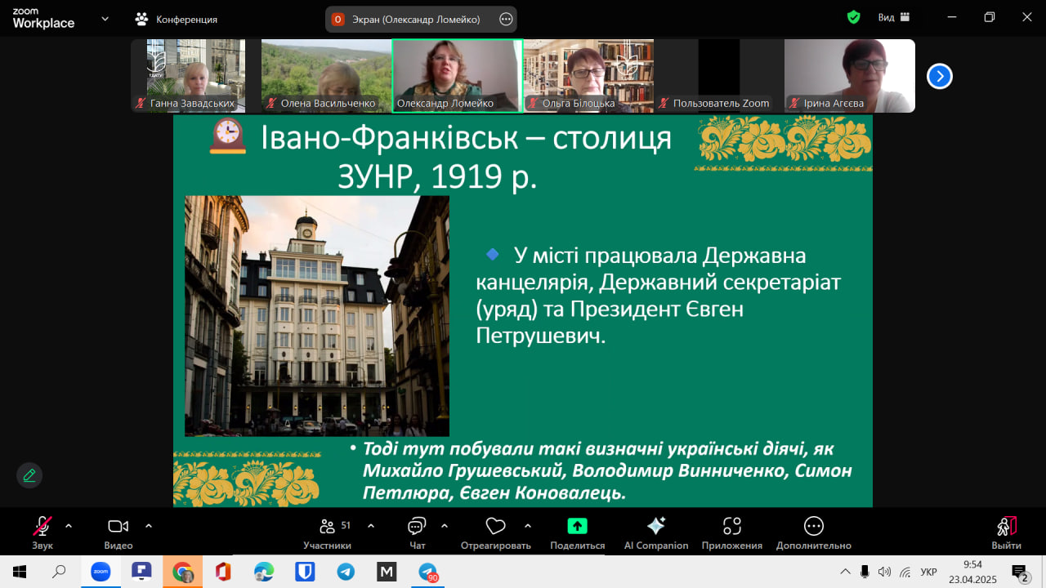1046x588 pixels.
Task: Open screen share options three-dot menu
Action: pos(506,19)
